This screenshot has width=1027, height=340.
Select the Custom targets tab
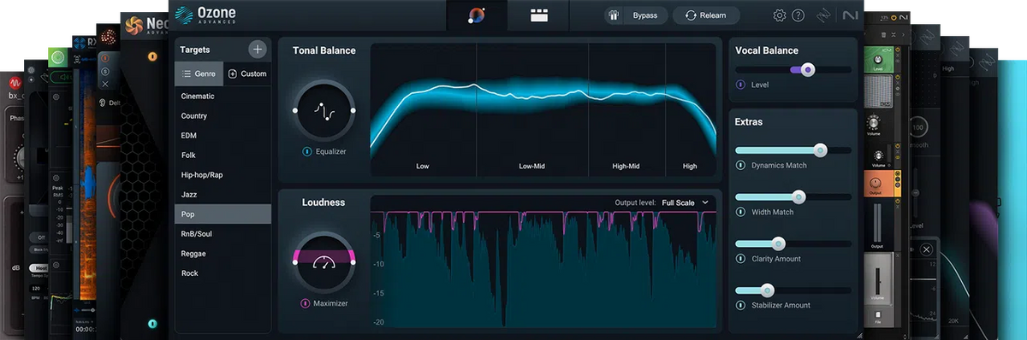[x=247, y=73]
